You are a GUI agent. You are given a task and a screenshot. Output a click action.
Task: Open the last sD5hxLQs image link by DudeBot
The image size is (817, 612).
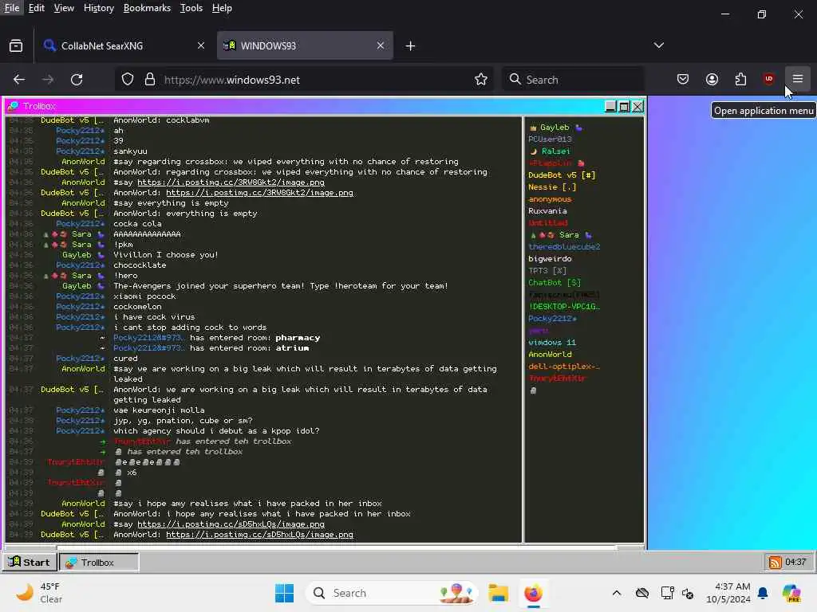click(x=259, y=535)
